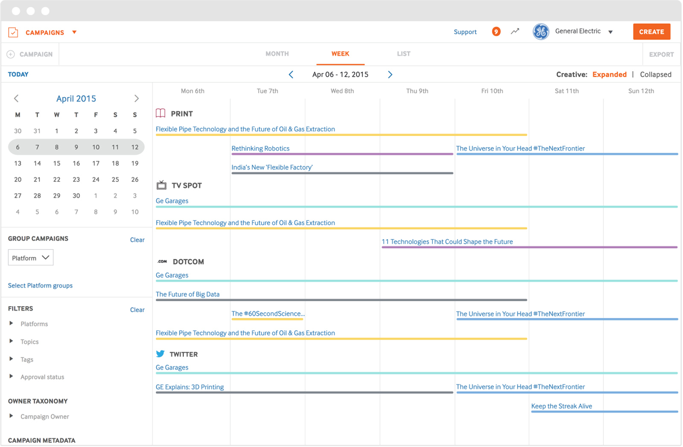Viewport: 683px width, 447px height.
Task: Click Select Platform groups link
Action: click(x=40, y=285)
